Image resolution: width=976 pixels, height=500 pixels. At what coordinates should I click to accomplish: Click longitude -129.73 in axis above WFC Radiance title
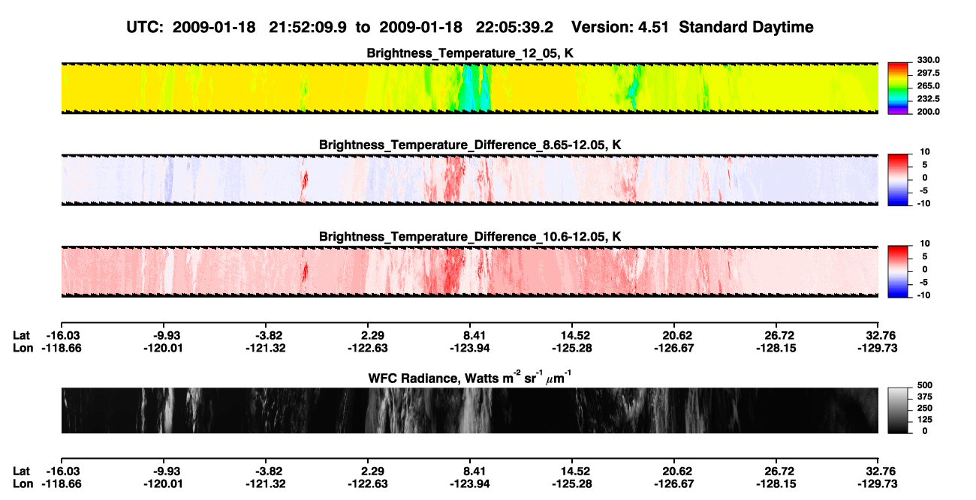click(878, 348)
